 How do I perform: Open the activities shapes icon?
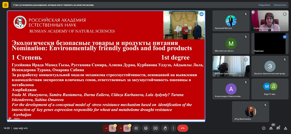point(285,128)
